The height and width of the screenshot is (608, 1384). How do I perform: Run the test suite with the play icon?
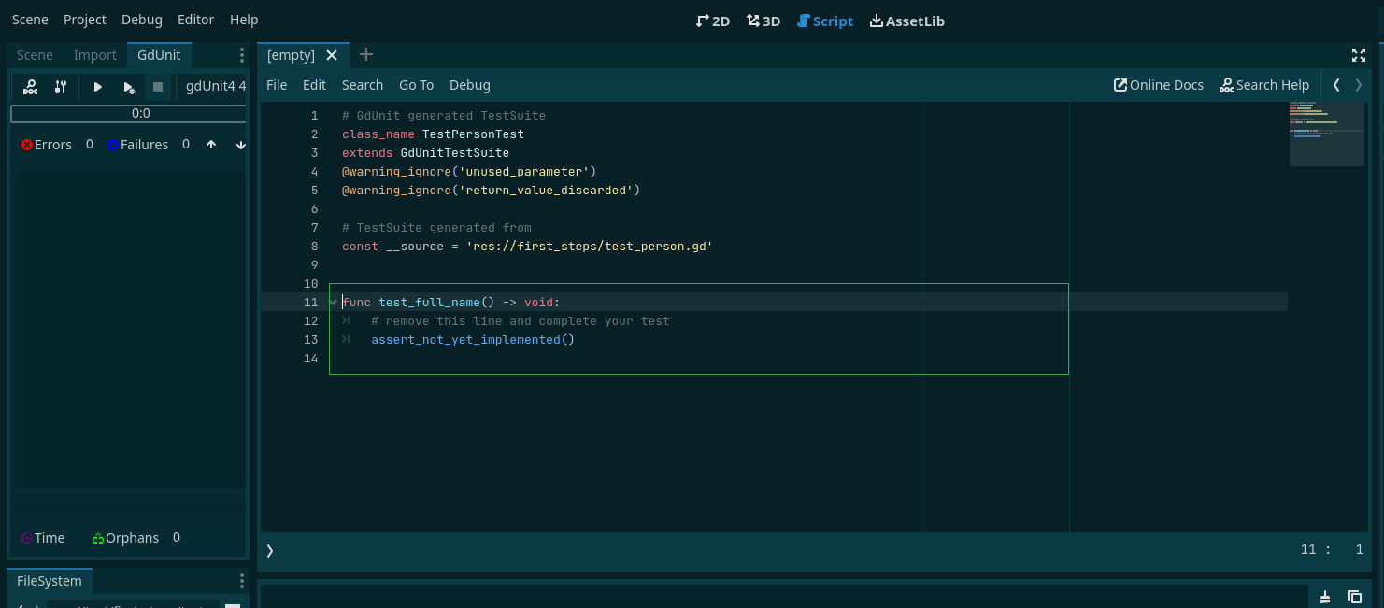pyautogui.click(x=97, y=86)
